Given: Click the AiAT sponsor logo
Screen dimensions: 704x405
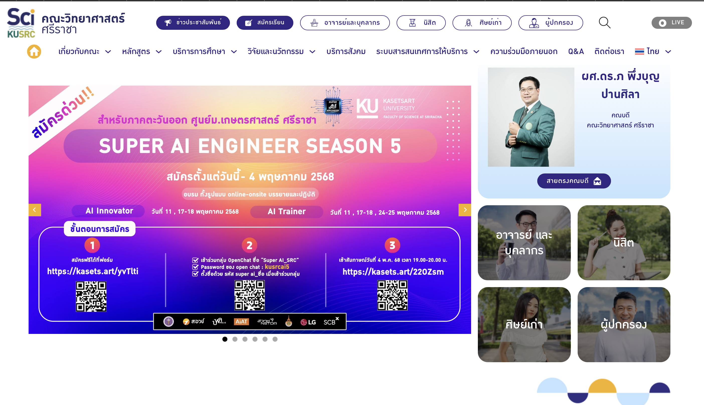Looking at the screenshot, I should (x=241, y=322).
